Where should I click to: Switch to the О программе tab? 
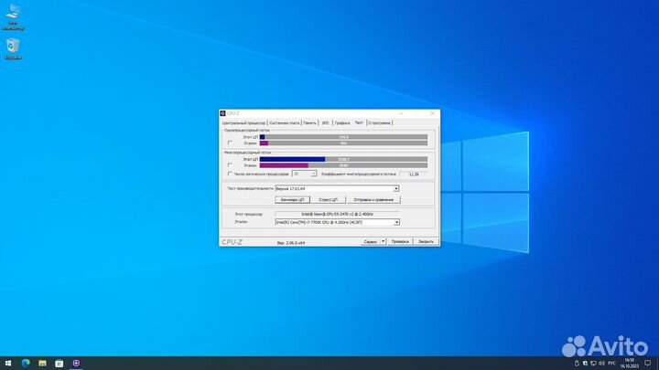tap(380, 123)
